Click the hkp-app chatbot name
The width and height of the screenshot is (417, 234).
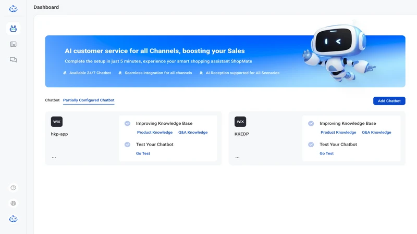pos(59,134)
